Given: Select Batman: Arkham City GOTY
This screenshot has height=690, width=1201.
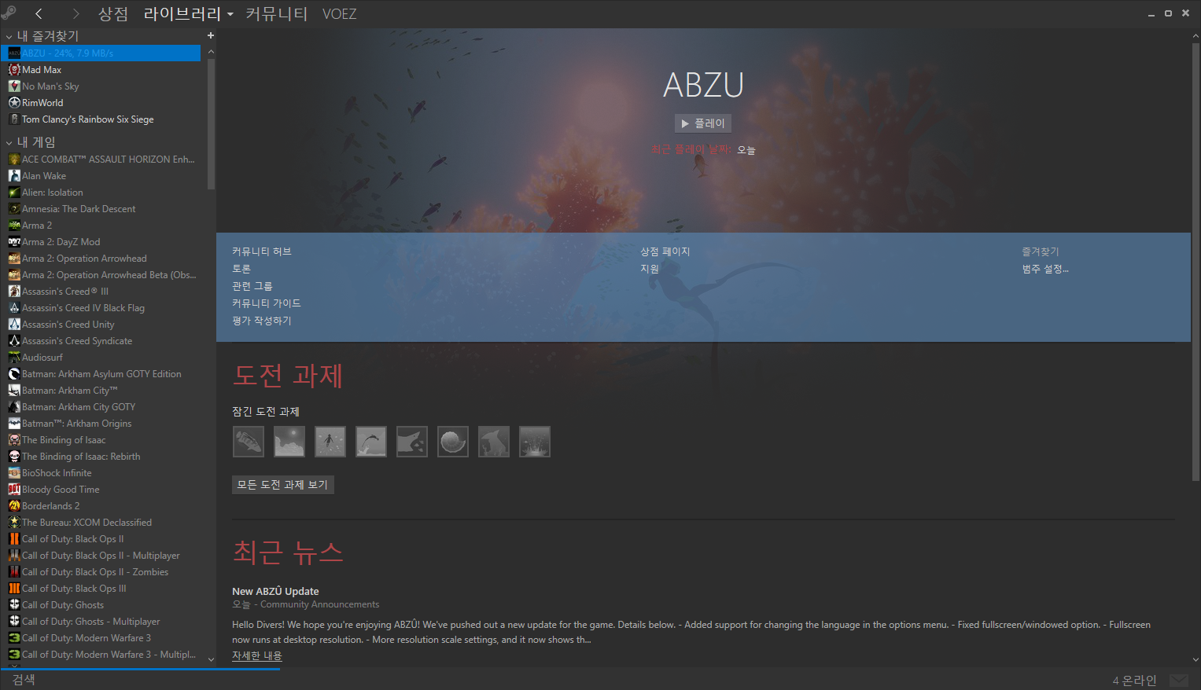Looking at the screenshot, I should tap(79, 407).
